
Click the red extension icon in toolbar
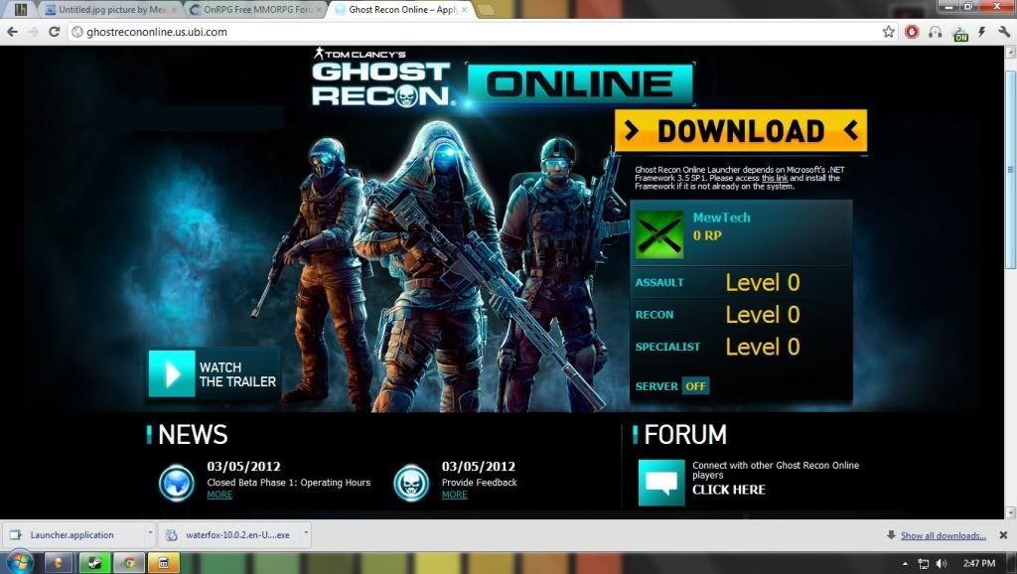coord(912,32)
